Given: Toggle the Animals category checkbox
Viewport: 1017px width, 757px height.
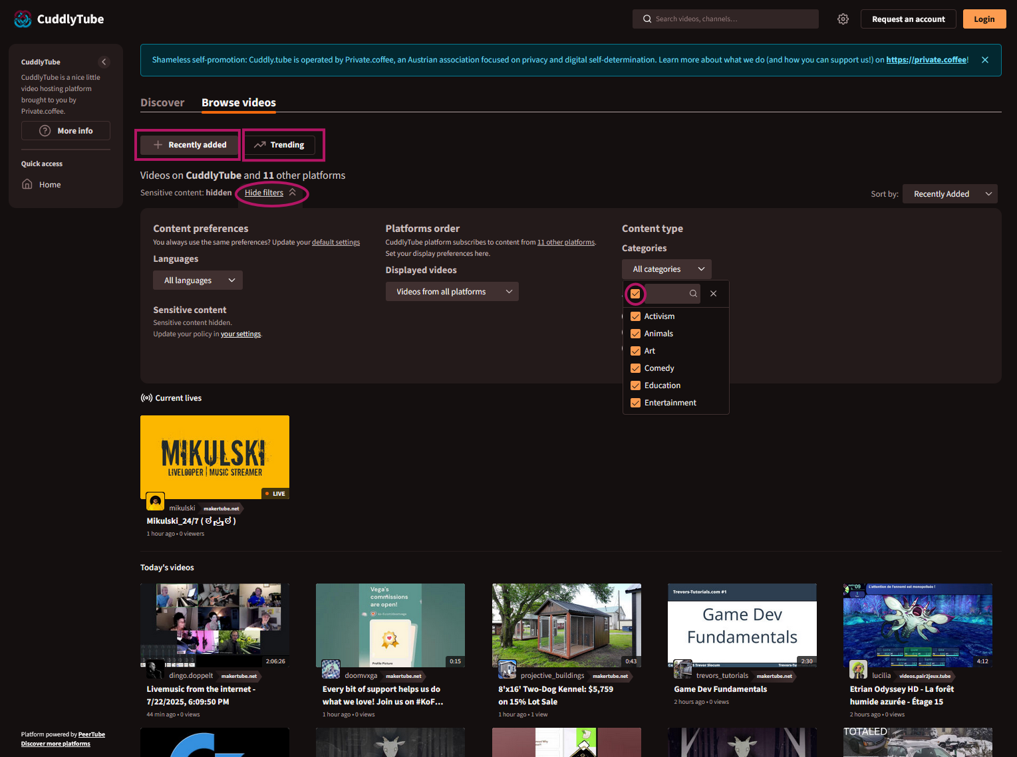Looking at the screenshot, I should (635, 334).
